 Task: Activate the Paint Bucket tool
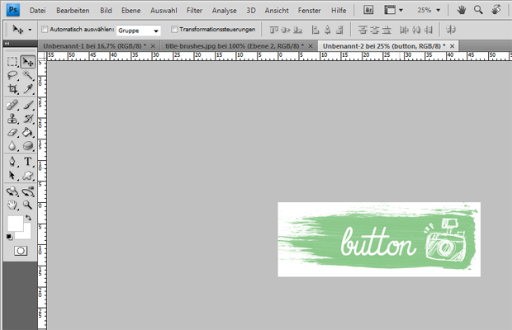click(28, 132)
